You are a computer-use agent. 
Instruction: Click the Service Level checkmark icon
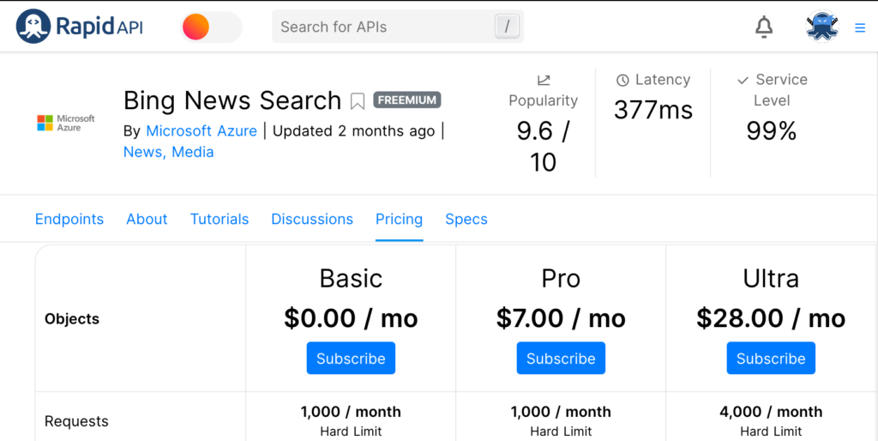pos(743,81)
